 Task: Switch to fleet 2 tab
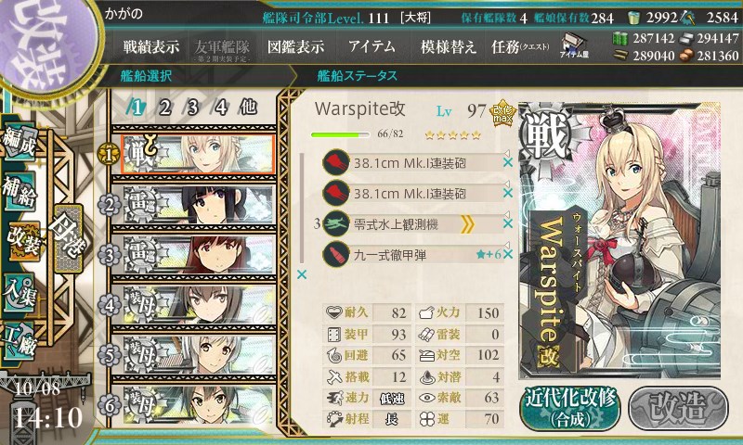click(x=164, y=108)
